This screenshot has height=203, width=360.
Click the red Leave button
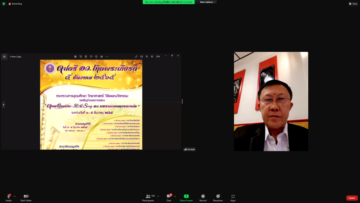(x=352, y=198)
